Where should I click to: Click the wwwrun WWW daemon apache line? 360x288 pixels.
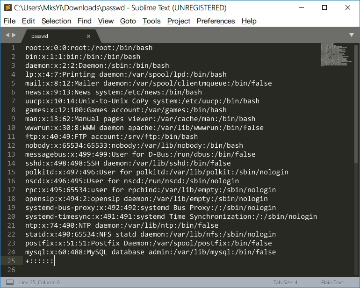click(x=144, y=128)
